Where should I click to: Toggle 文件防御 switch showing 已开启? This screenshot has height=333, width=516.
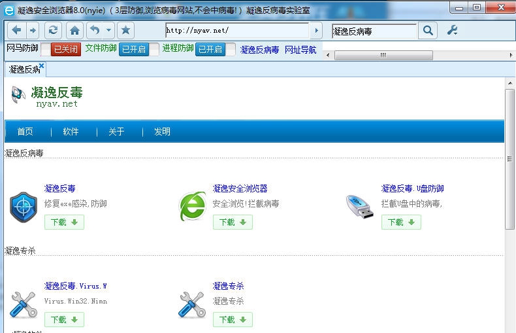[138, 50]
